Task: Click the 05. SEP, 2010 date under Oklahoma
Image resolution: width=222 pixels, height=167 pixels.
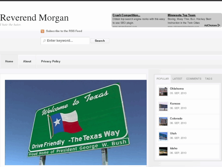Action: click(178, 93)
